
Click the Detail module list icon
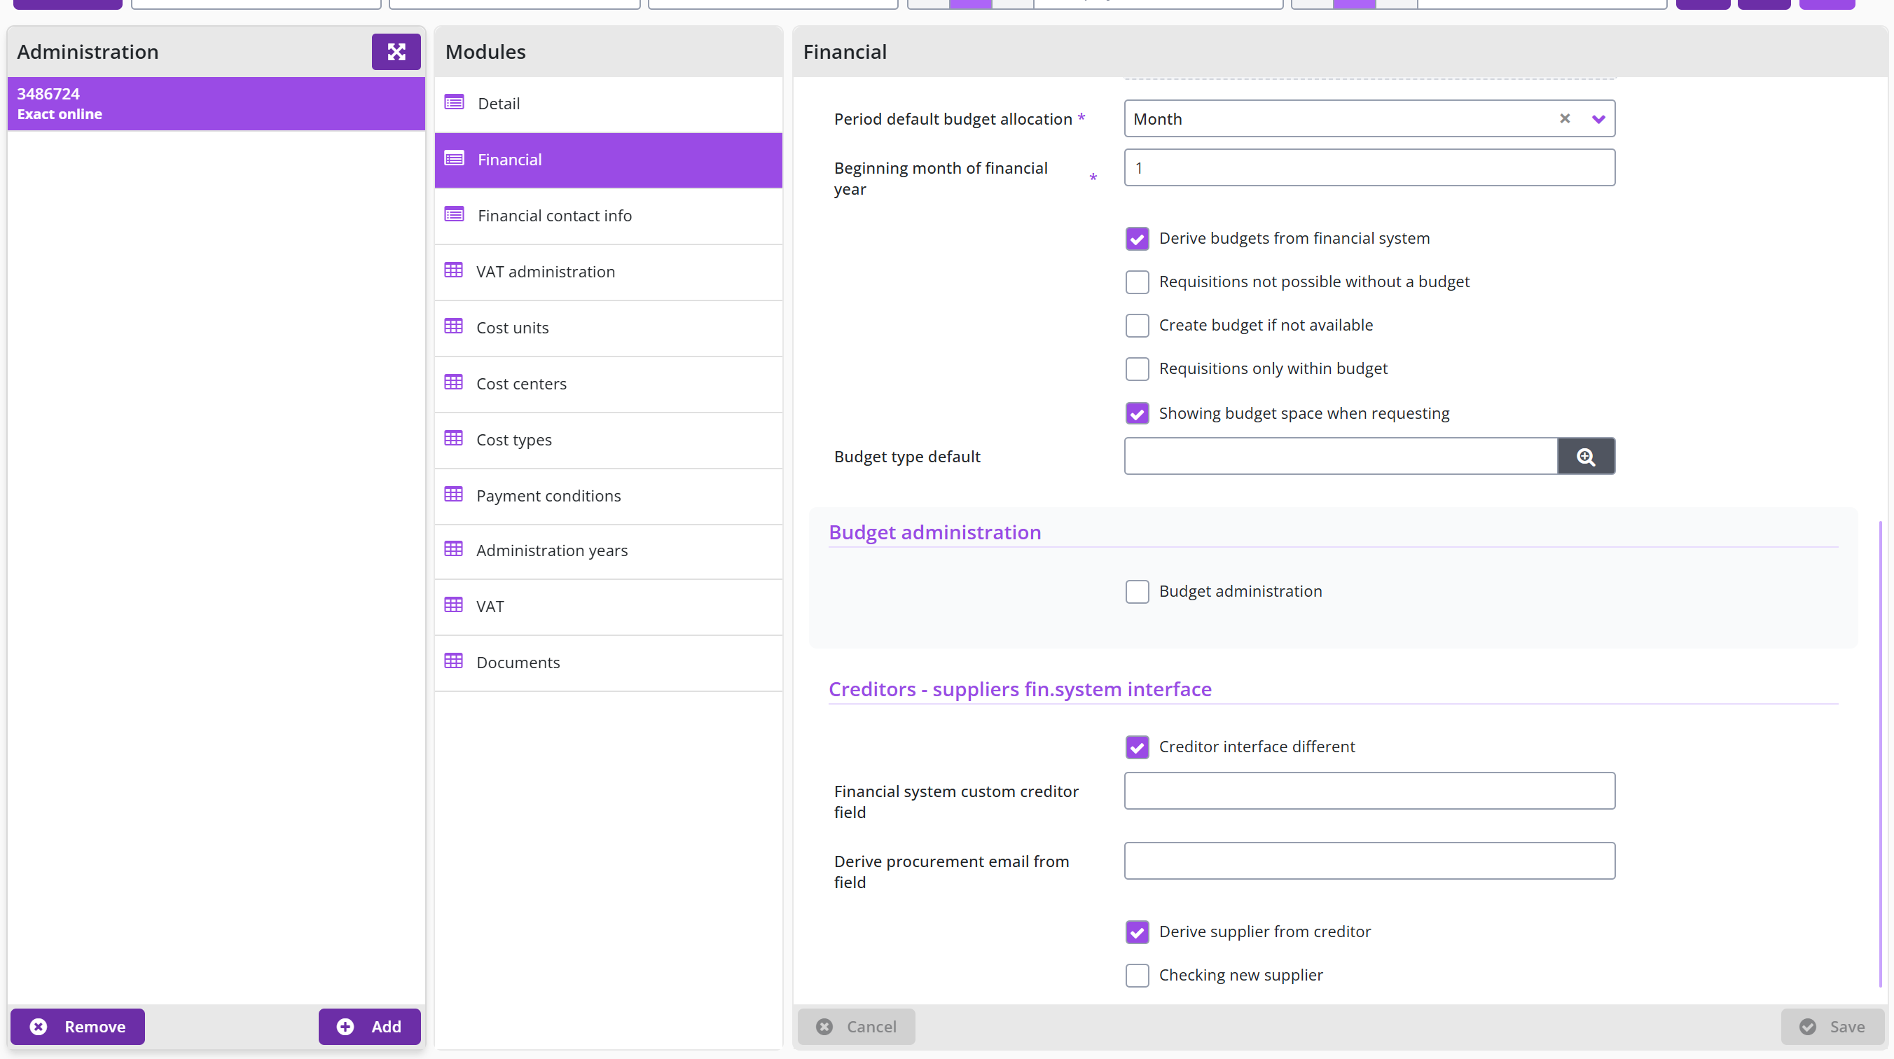click(x=455, y=102)
